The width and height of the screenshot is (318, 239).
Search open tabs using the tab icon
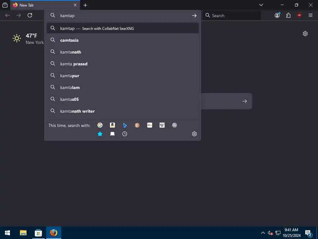(x=112, y=134)
